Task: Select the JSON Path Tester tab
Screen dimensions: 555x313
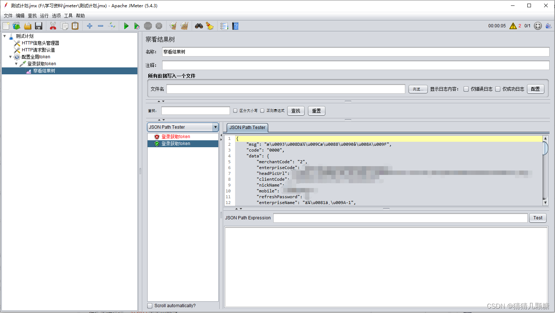Action: (247, 128)
